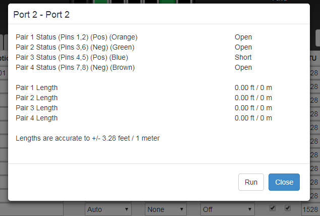Select the Pair 3 Status (Blue) label

72,57
